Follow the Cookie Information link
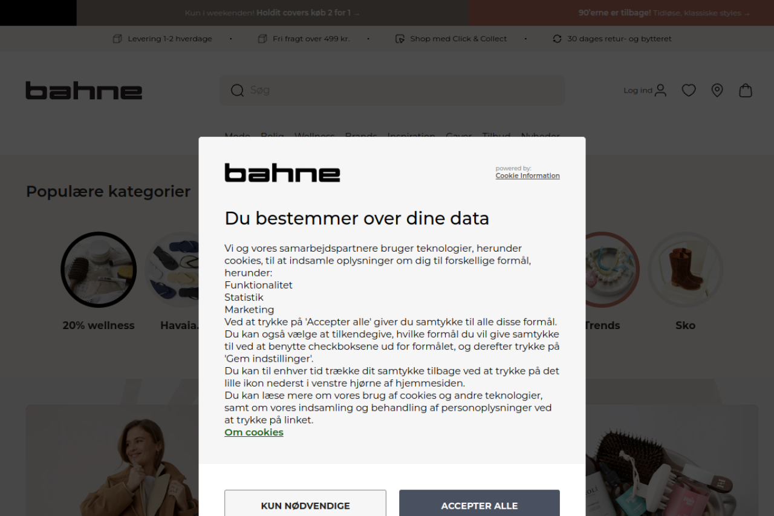Viewport: 774px width, 516px height. [527, 176]
